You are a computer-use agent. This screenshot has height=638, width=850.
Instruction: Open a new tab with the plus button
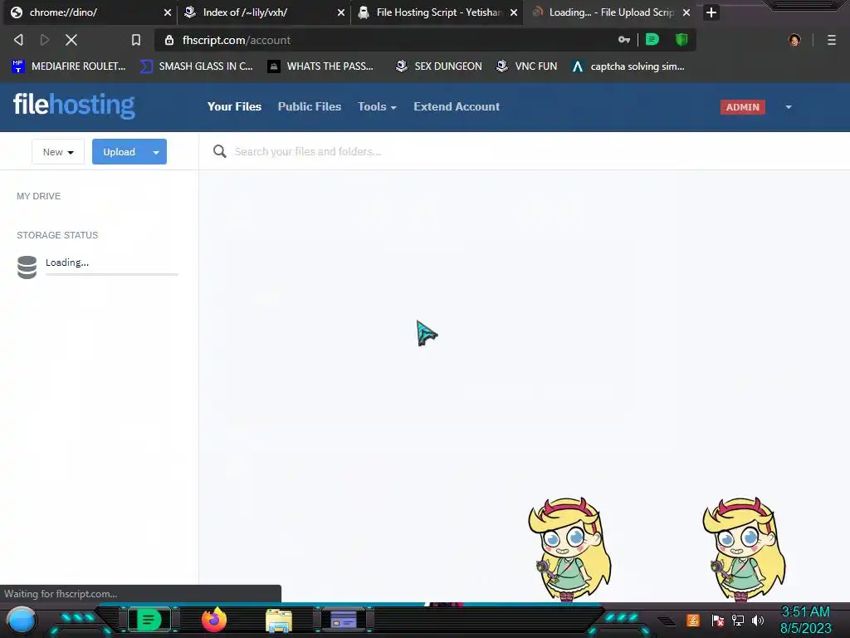coord(711,12)
